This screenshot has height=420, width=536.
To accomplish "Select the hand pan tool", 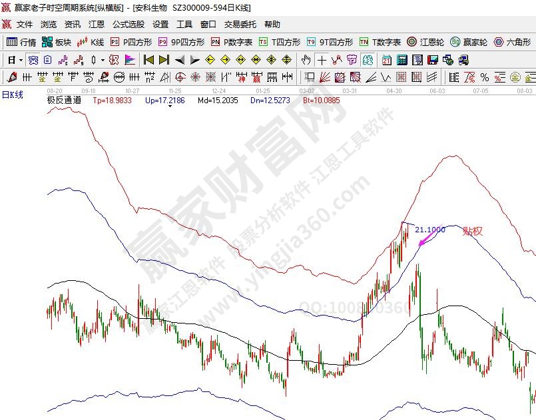I will [x=306, y=60].
